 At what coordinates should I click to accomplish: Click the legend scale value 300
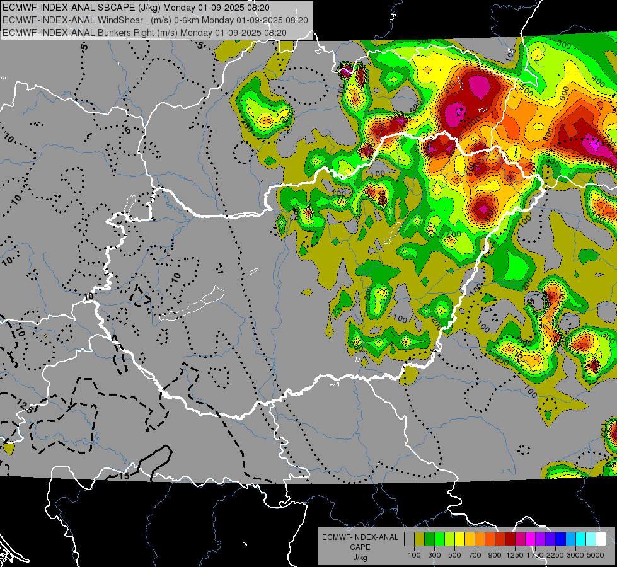tap(434, 555)
